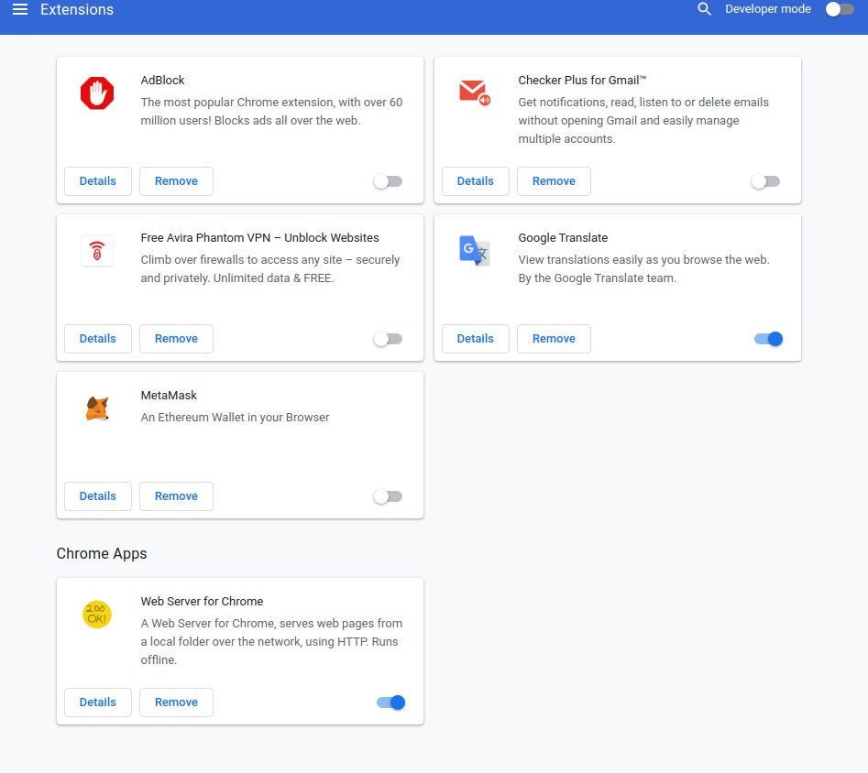The width and height of the screenshot is (868, 773).
Task: Click the search extensions magnifier icon
Action: (704, 9)
